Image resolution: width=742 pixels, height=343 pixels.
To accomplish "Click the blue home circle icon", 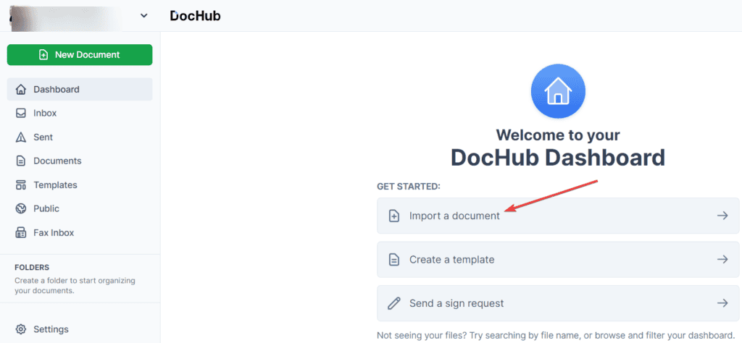I will pos(558,91).
